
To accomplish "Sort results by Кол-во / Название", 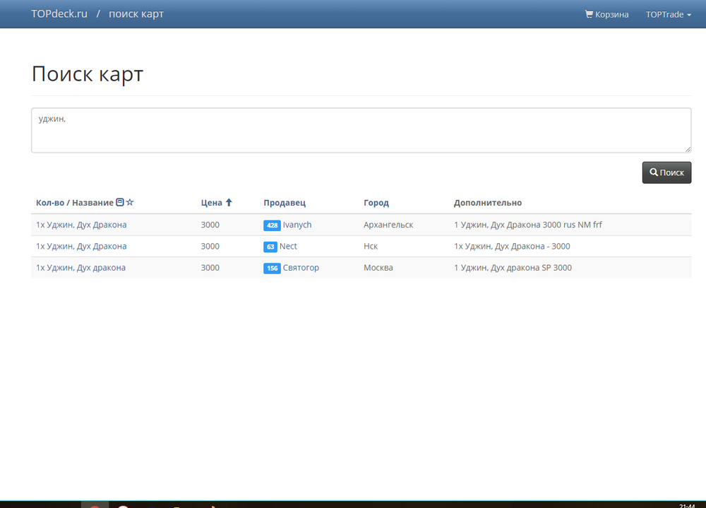I will [x=74, y=203].
